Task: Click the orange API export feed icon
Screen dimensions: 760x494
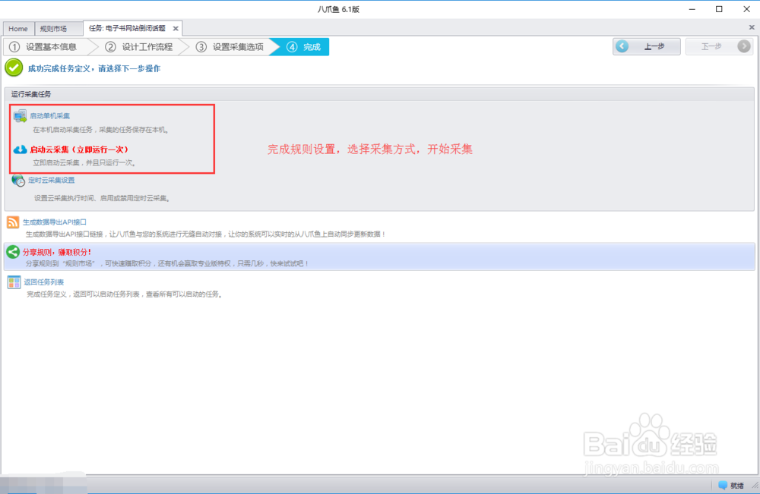Action: click(13, 222)
